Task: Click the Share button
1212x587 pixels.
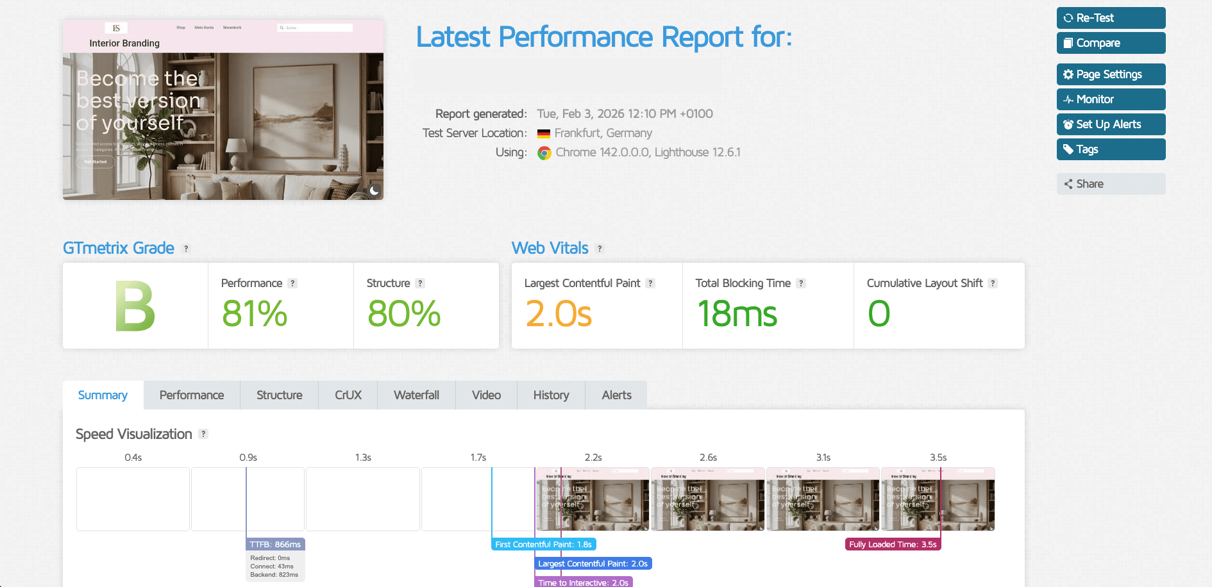Action: click(1111, 184)
